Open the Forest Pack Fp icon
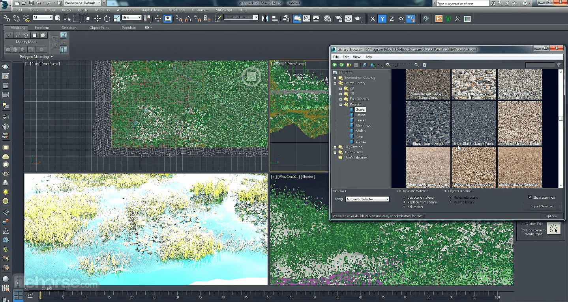This screenshot has width=568, height=302. coord(439,19)
